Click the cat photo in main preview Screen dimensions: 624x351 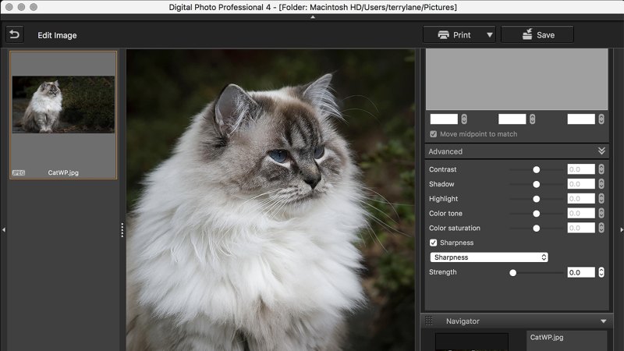[271, 200]
